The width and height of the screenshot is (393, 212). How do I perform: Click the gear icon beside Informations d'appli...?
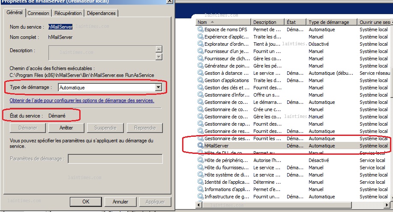click(200, 189)
